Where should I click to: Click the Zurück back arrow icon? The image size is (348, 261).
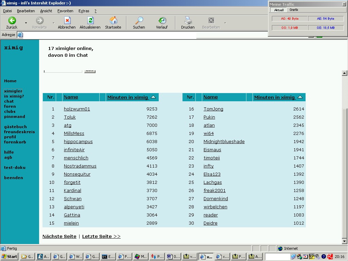coord(12,20)
